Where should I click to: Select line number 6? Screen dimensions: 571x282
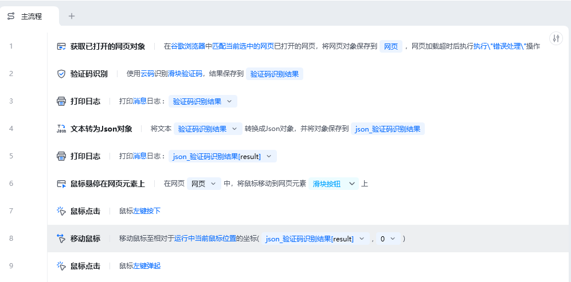tap(11, 184)
